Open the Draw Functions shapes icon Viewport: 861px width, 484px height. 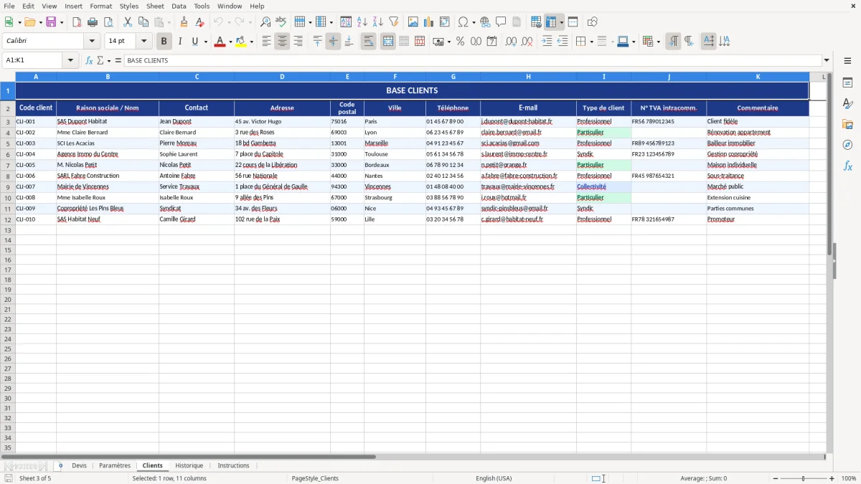(x=593, y=22)
